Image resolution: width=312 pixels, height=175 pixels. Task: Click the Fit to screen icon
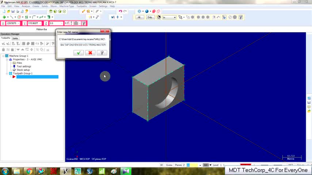tap(139, 11)
